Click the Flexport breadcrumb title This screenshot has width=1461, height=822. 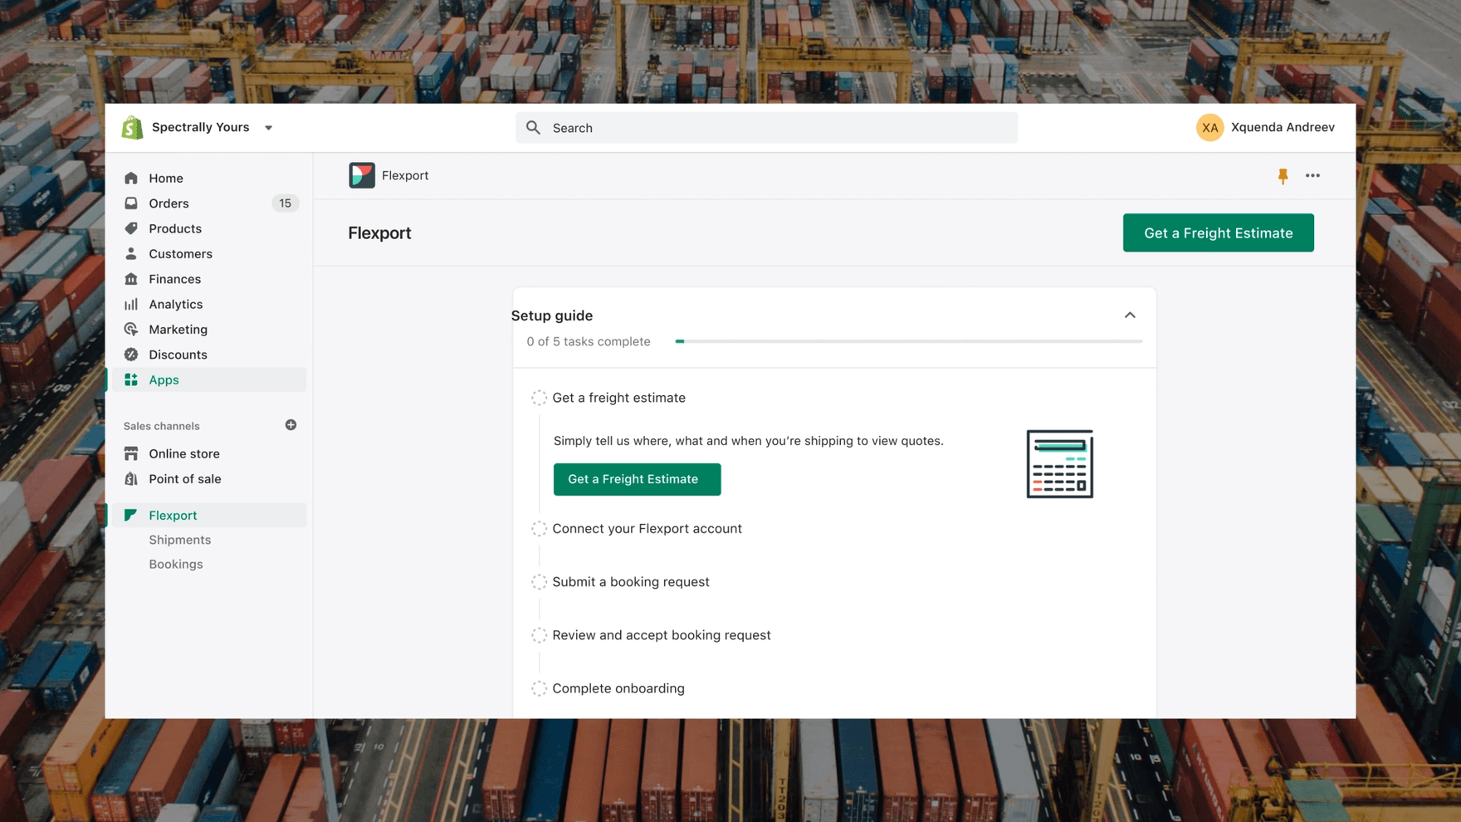click(x=405, y=175)
